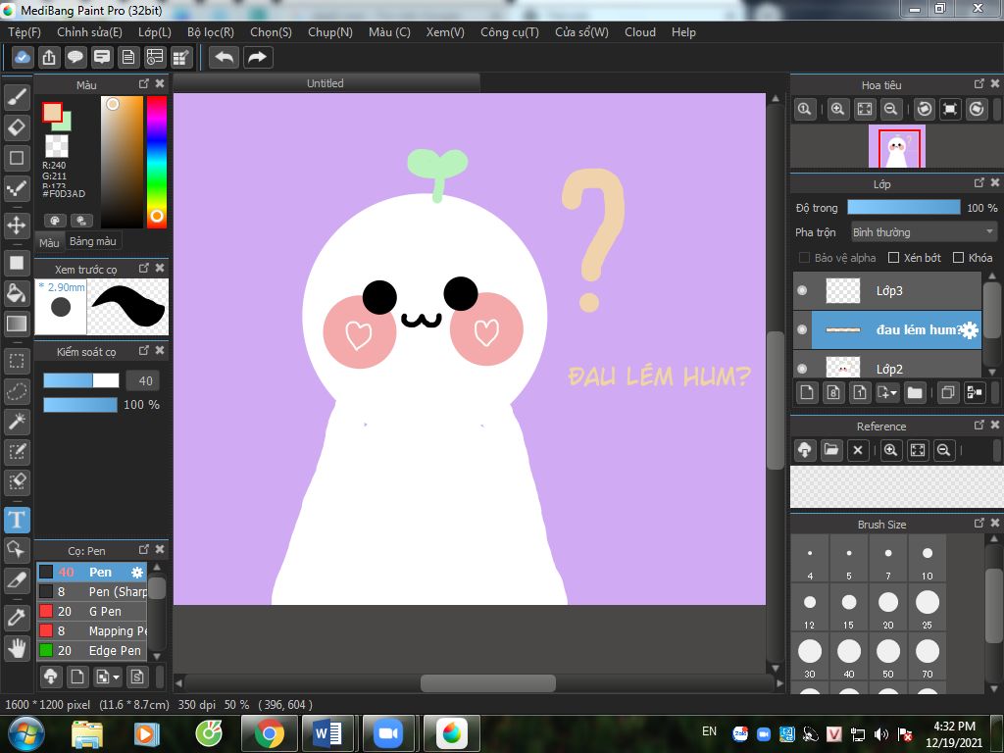
Task: Enable the Khóa checkbox
Action: pos(959,258)
